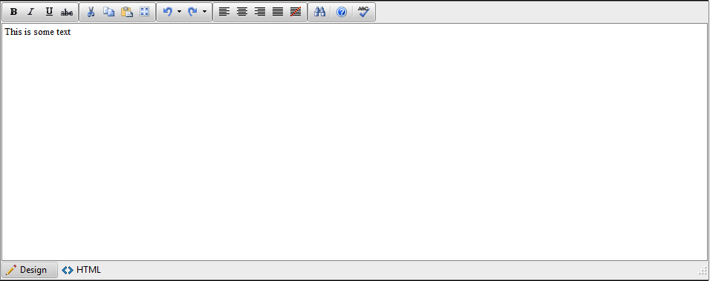Toggle bold formatting
The image size is (710, 281).
13,12
